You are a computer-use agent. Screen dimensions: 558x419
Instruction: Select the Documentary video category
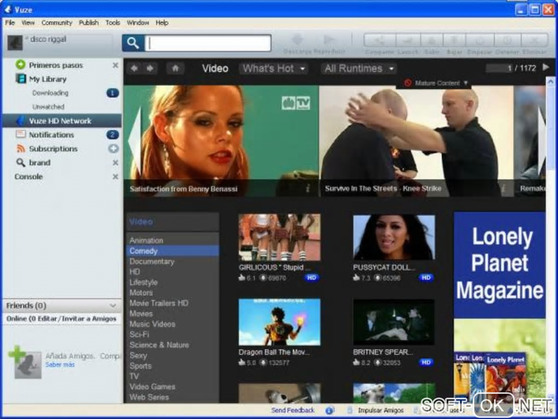(x=152, y=262)
